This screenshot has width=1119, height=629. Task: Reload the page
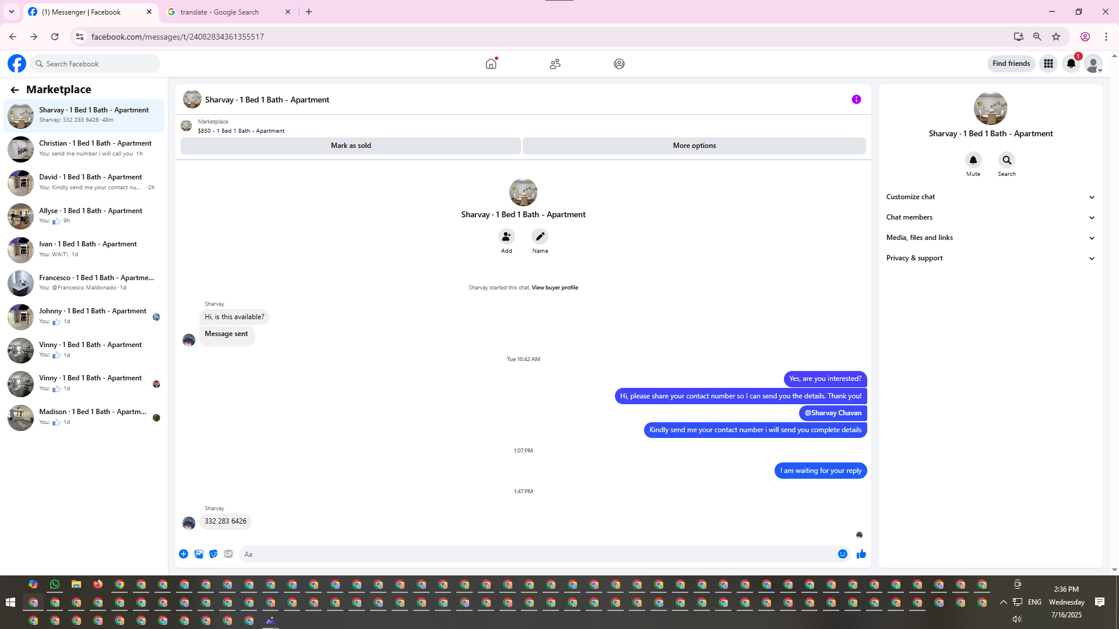point(55,37)
